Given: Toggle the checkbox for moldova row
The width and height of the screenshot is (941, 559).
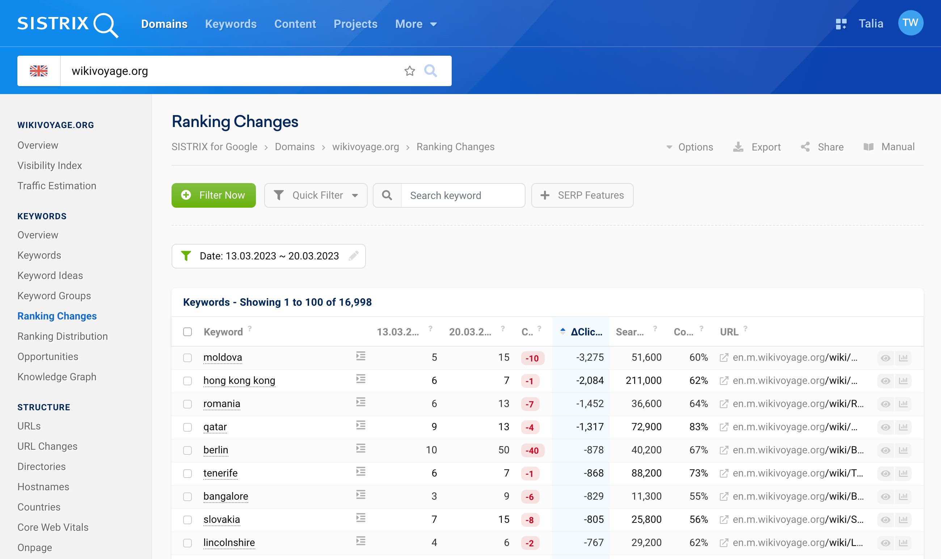Looking at the screenshot, I should (x=188, y=357).
